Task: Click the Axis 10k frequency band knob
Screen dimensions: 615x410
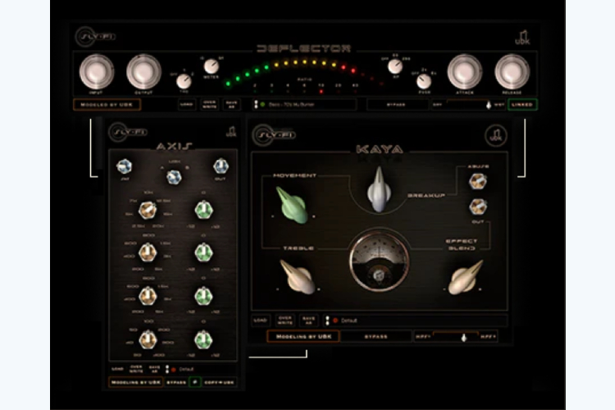Action: point(148,210)
